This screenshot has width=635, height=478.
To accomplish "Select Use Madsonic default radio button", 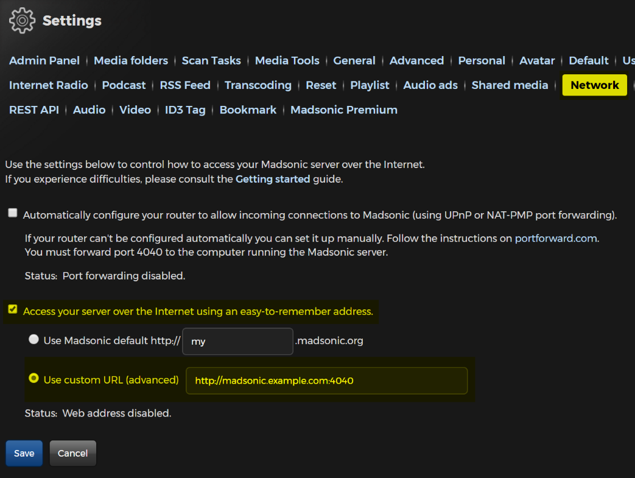I will point(34,340).
